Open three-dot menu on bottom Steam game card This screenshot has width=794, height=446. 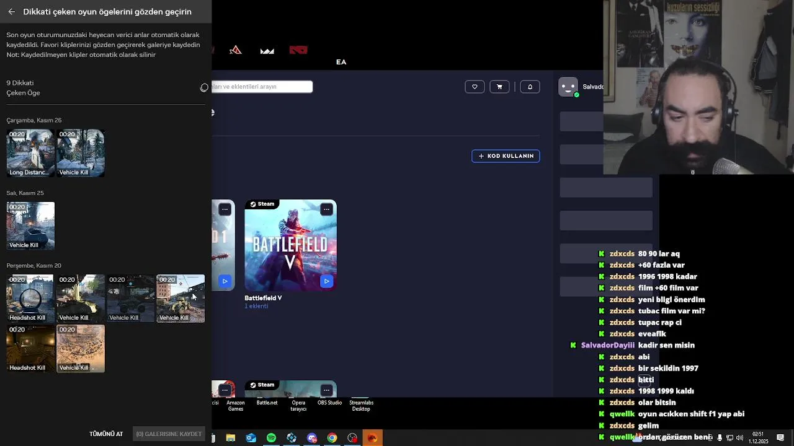click(x=326, y=390)
